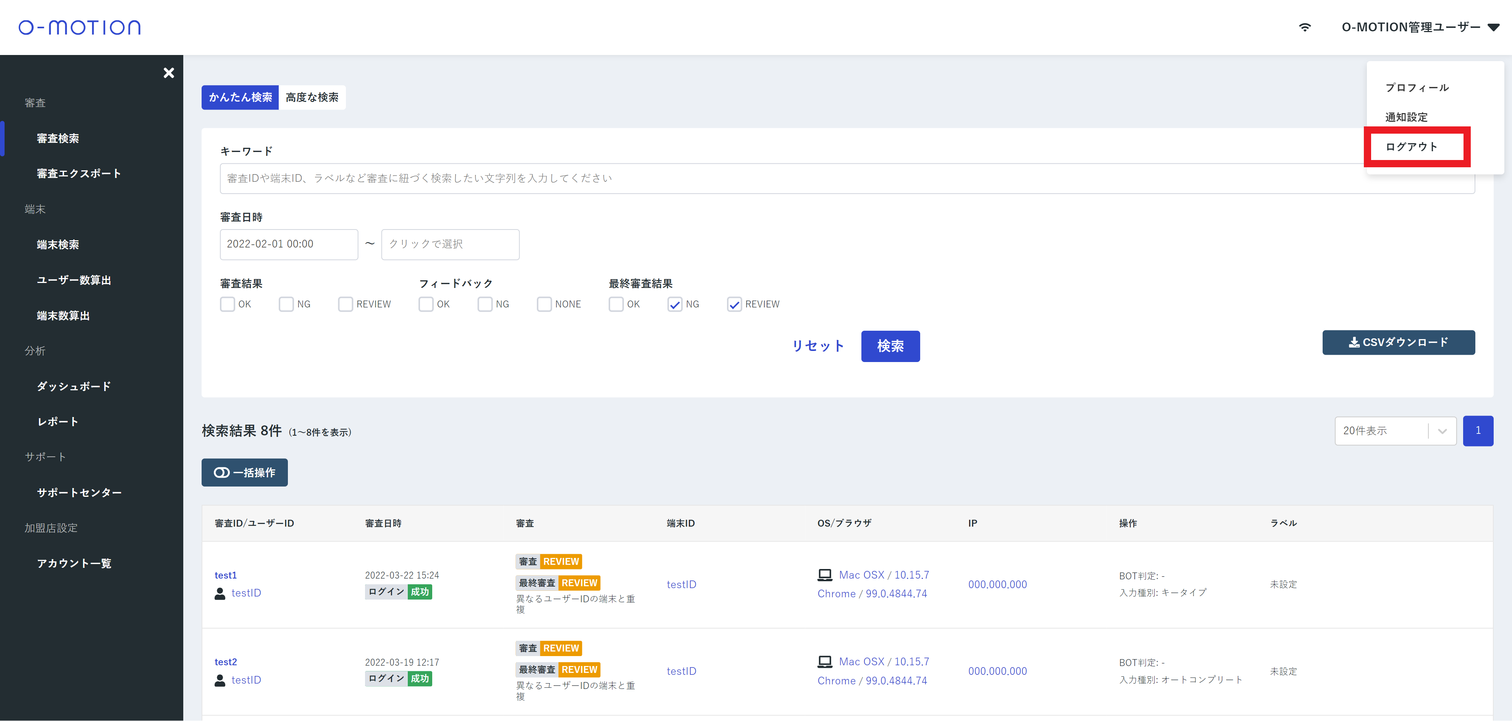Screen dimensions: 1512x721
Task: Uncheck NG under 最終審査結果
Action: [x=674, y=304]
